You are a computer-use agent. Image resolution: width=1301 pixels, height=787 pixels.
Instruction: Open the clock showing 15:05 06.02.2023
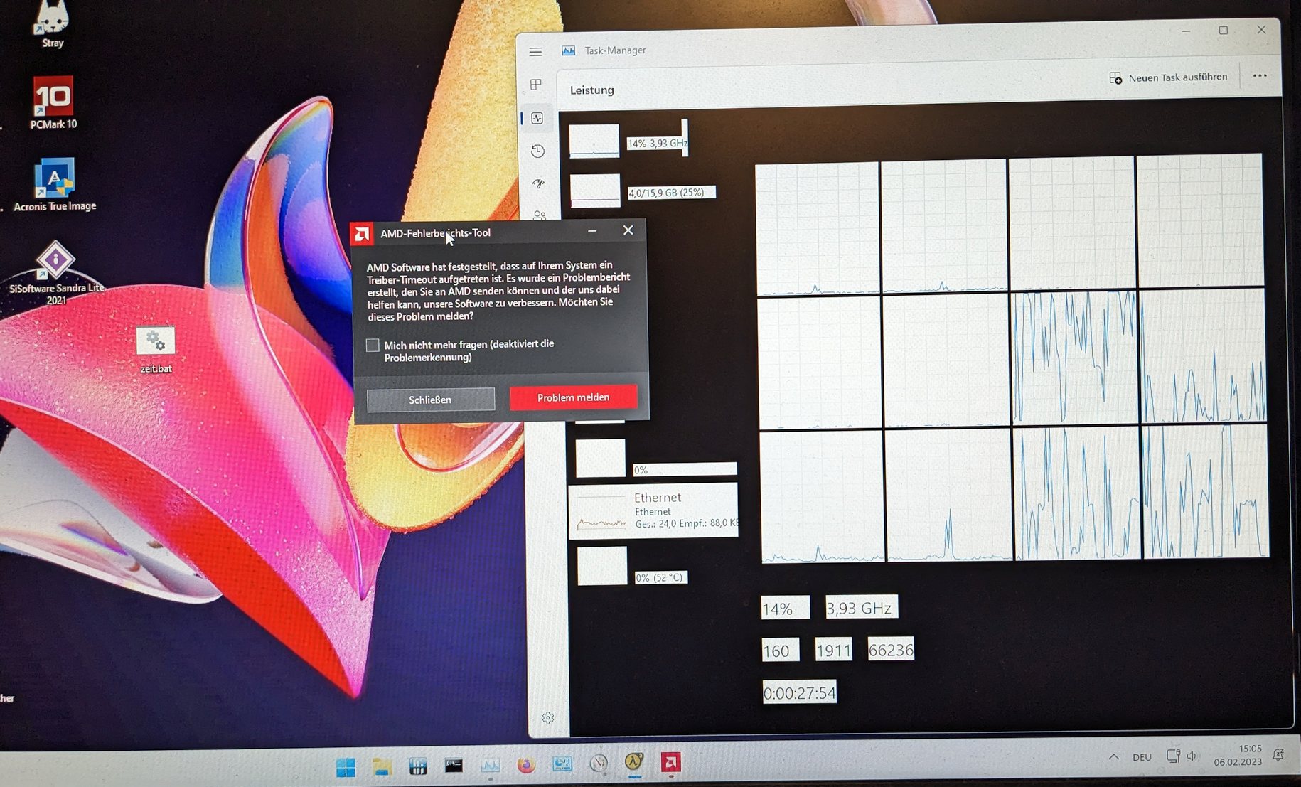[1238, 755]
